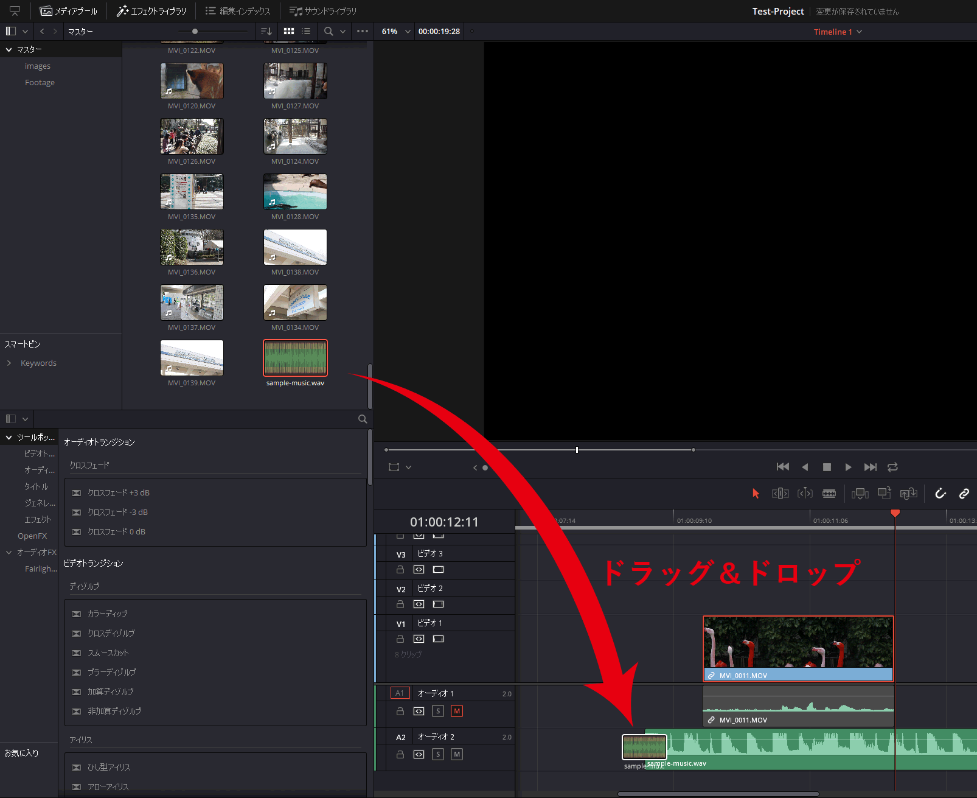The image size is (977, 798).
Task: Open the エフェクトライブラリ tab
Action: tap(151, 11)
